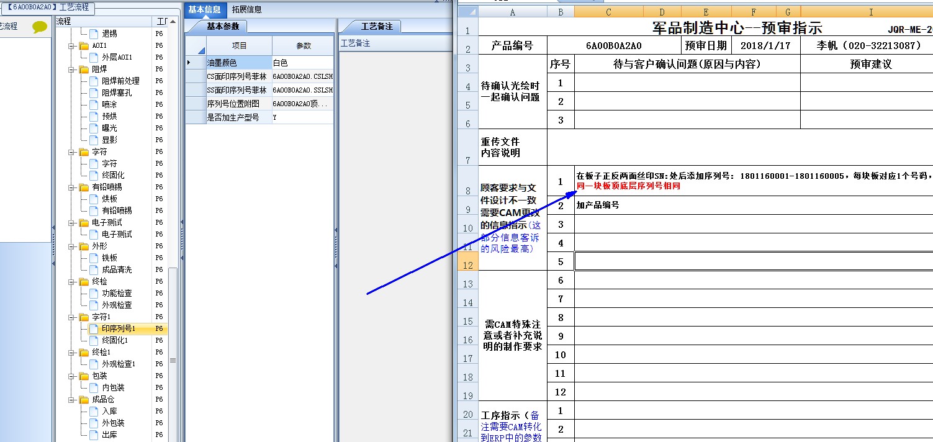Click the CS面印序列号菲林 row label

[239, 76]
